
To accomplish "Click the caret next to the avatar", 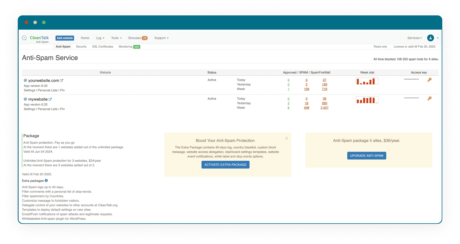I will coord(438,38).
